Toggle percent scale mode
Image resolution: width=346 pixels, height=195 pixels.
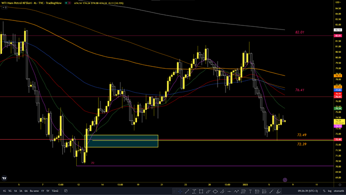click(x=324, y=191)
